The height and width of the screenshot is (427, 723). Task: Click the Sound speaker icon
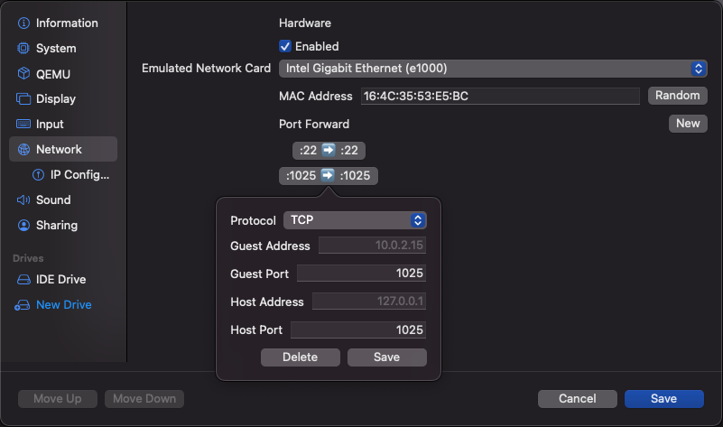tap(24, 200)
